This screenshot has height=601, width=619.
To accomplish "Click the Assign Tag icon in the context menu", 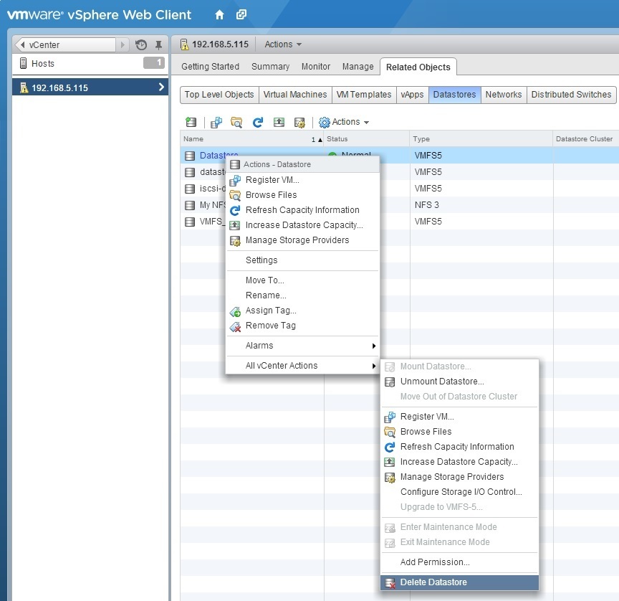I will click(235, 312).
